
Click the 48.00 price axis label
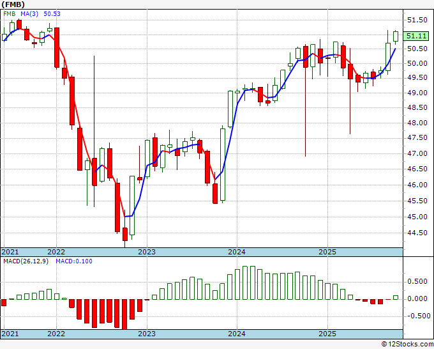pyautogui.click(x=417, y=123)
